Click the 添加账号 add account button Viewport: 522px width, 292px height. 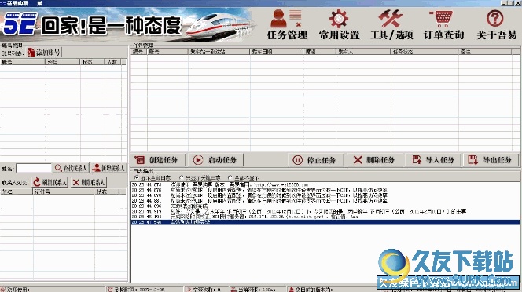(44, 53)
